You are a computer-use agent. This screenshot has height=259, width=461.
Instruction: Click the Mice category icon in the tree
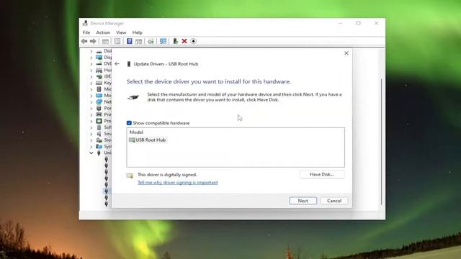coord(99,89)
